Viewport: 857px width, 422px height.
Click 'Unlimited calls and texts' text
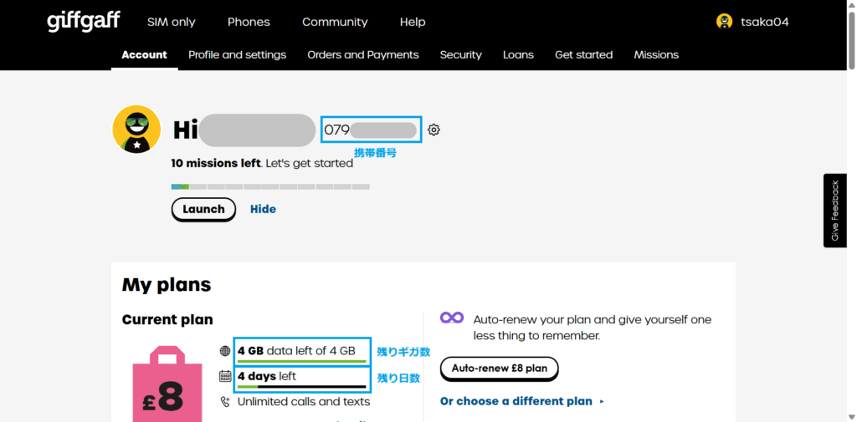coord(303,402)
